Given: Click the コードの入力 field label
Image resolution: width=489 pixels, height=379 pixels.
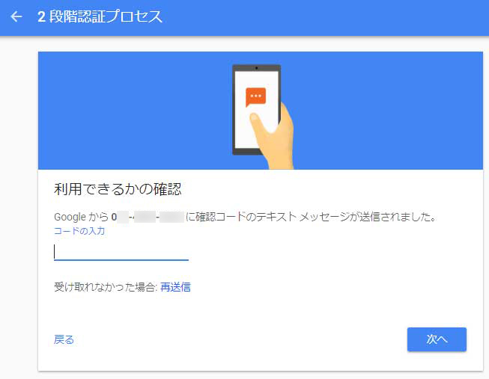Looking at the screenshot, I should (x=79, y=231).
